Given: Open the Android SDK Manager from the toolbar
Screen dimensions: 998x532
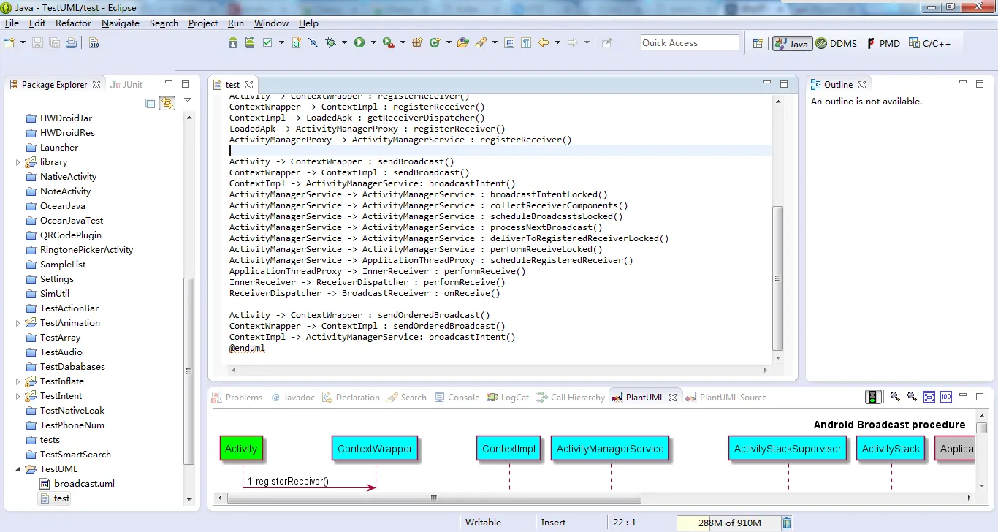Looking at the screenshot, I should pos(232,43).
